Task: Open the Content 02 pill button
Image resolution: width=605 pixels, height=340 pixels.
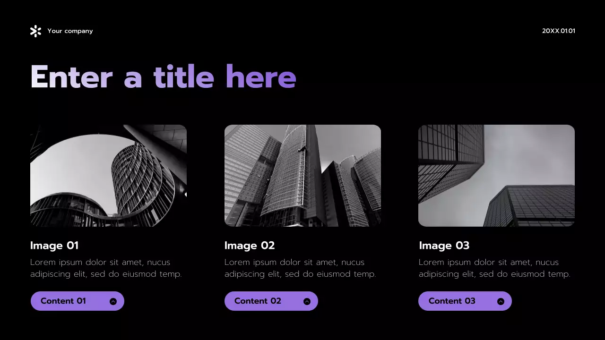Action: pyautogui.click(x=271, y=301)
